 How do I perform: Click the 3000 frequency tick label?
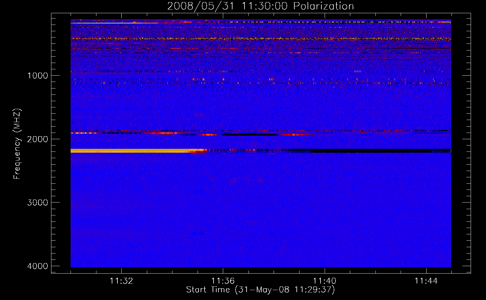(x=38, y=202)
